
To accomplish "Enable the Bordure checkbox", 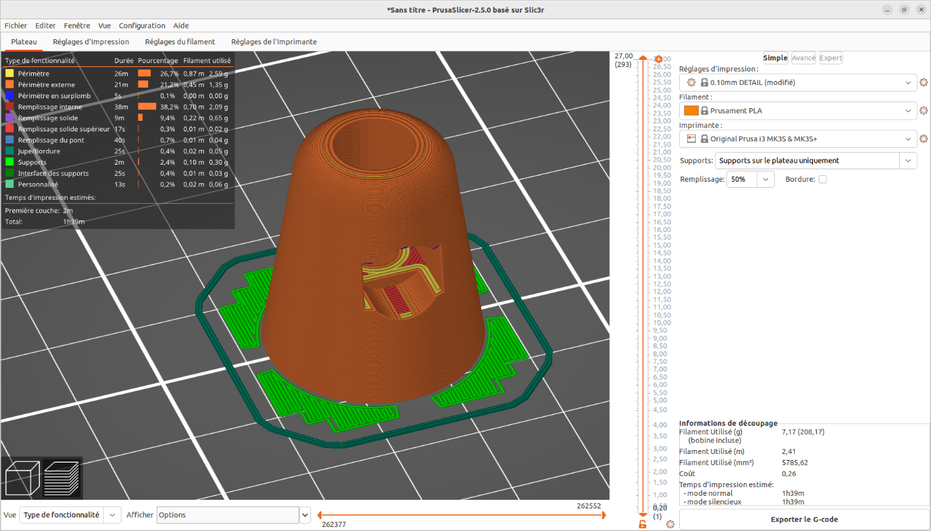I will click(823, 179).
